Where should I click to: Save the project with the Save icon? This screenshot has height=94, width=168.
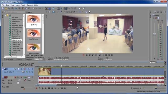9,8
